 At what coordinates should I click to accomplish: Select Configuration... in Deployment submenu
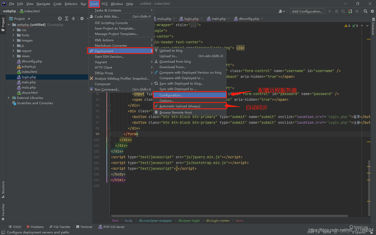190,95
